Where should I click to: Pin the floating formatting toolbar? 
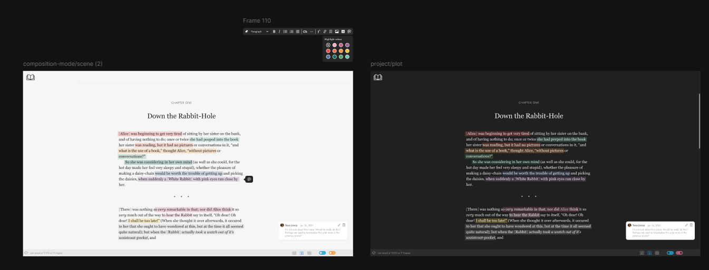coord(246,32)
